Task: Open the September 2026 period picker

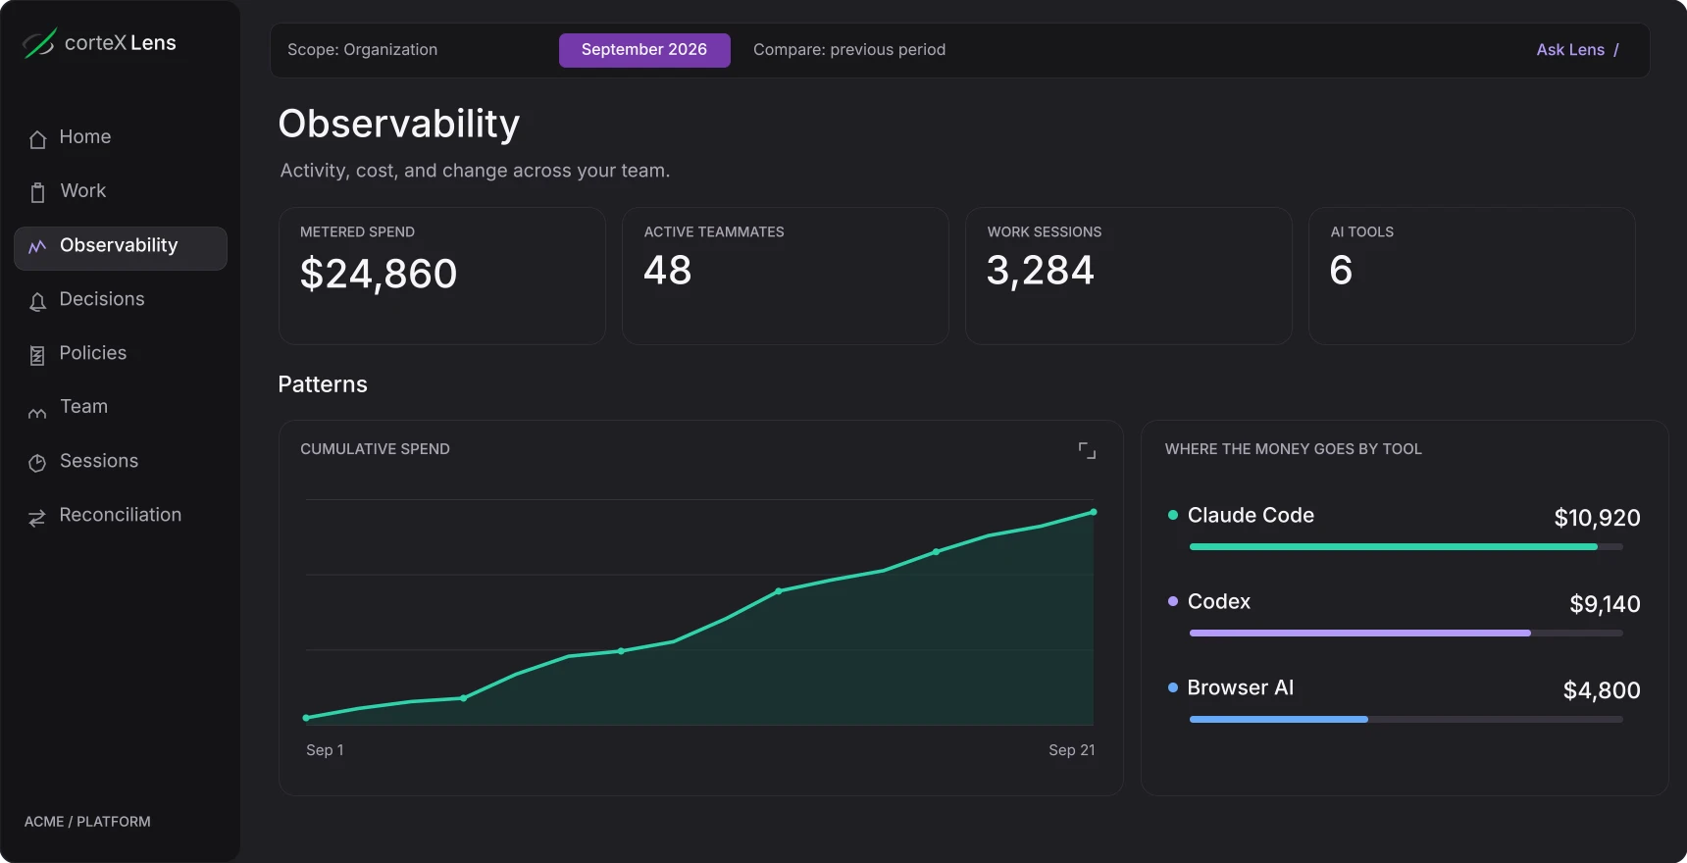Action: (644, 50)
